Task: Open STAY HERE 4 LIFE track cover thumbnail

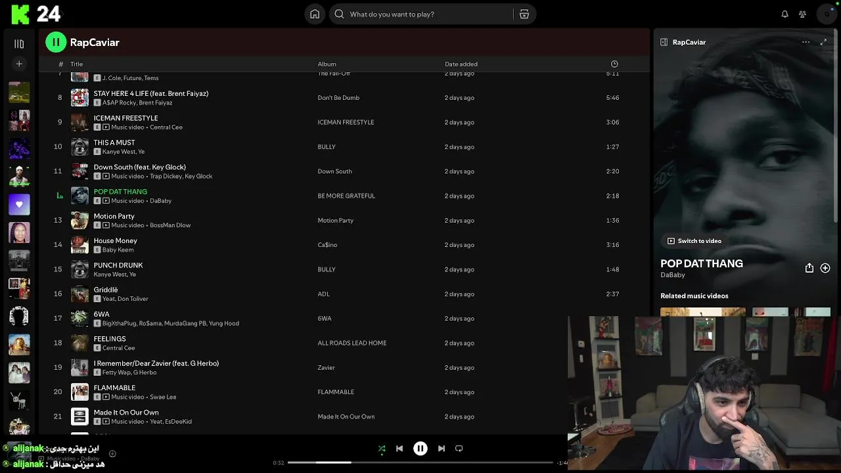Action: coord(80,97)
